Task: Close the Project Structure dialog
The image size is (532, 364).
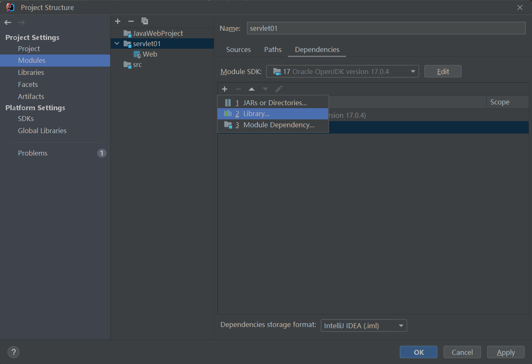Action: pyautogui.click(x=520, y=7)
